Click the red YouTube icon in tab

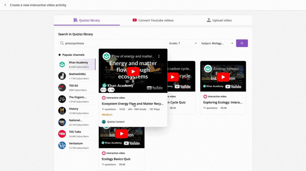point(135,20)
